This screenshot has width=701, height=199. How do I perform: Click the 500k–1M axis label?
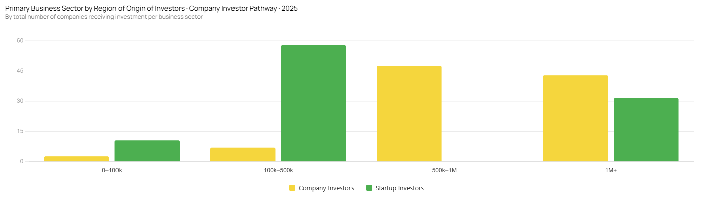(x=444, y=170)
